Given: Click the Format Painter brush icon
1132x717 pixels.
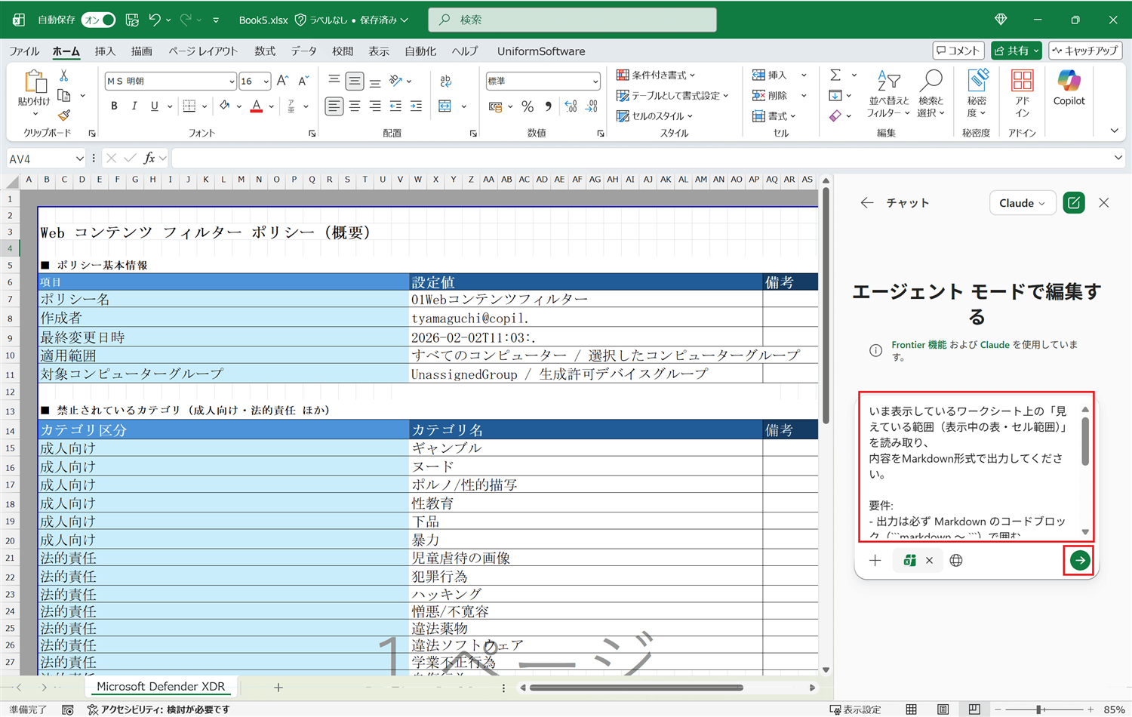Looking at the screenshot, I should click(x=64, y=115).
